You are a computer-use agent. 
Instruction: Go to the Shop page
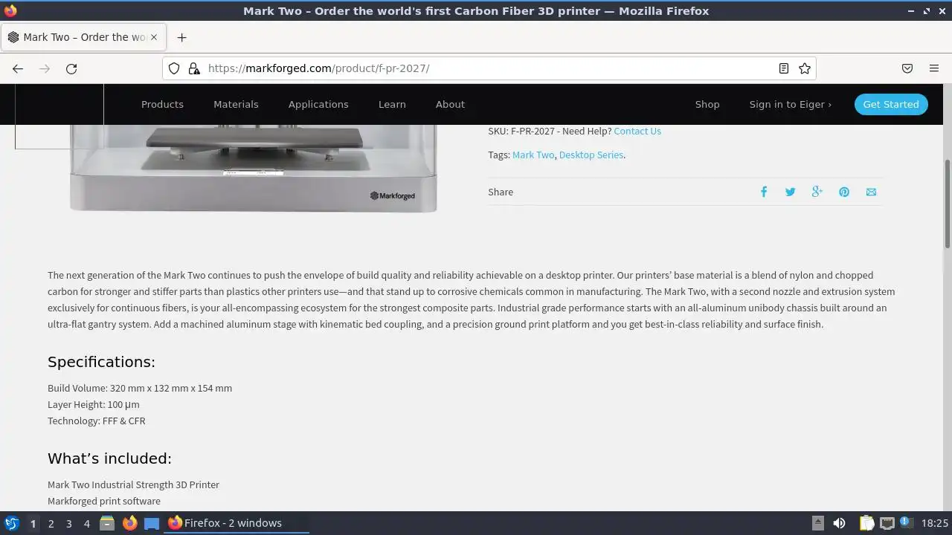pyautogui.click(x=707, y=104)
